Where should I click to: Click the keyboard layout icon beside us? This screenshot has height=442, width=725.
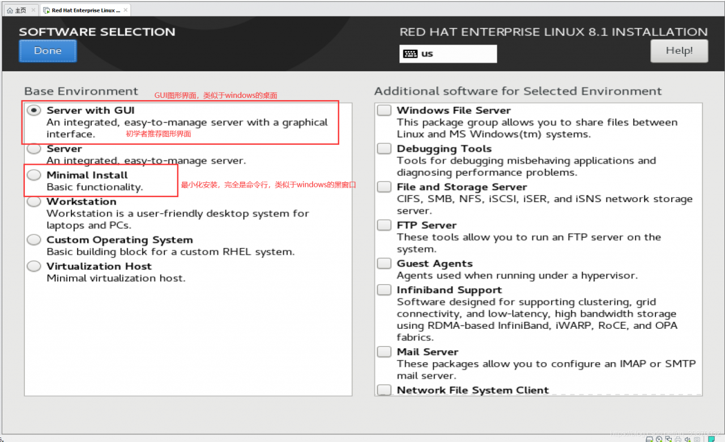click(x=410, y=54)
